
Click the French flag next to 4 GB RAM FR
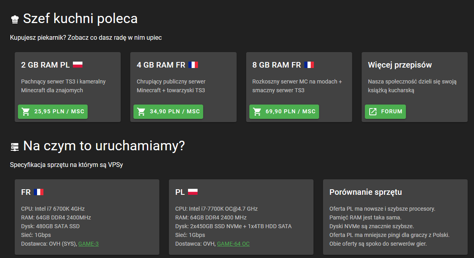(193, 65)
